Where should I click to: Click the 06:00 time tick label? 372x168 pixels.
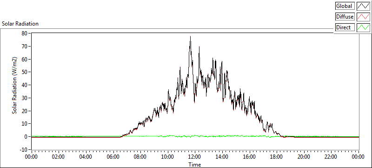(113, 157)
